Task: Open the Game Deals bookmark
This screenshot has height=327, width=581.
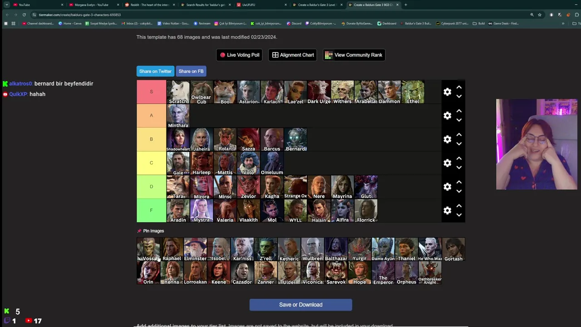Action: pyautogui.click(x=503, y=23)
